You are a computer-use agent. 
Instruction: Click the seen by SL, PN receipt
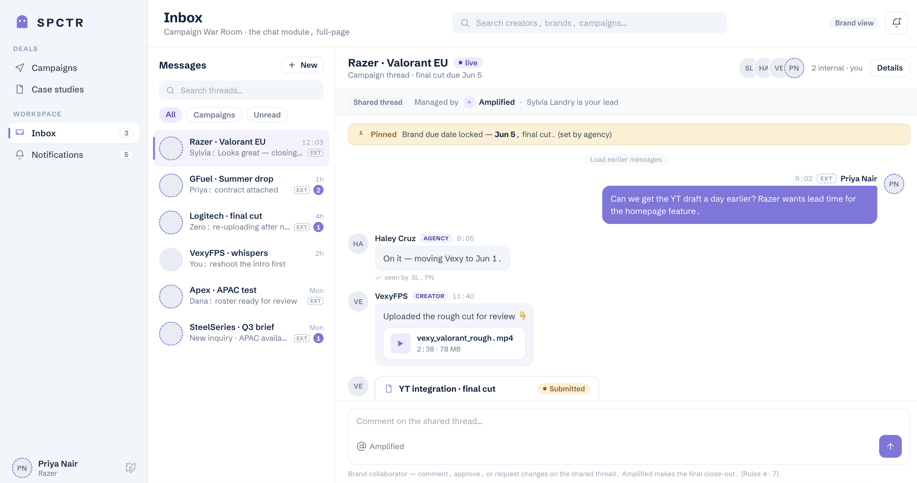point(404,278)
